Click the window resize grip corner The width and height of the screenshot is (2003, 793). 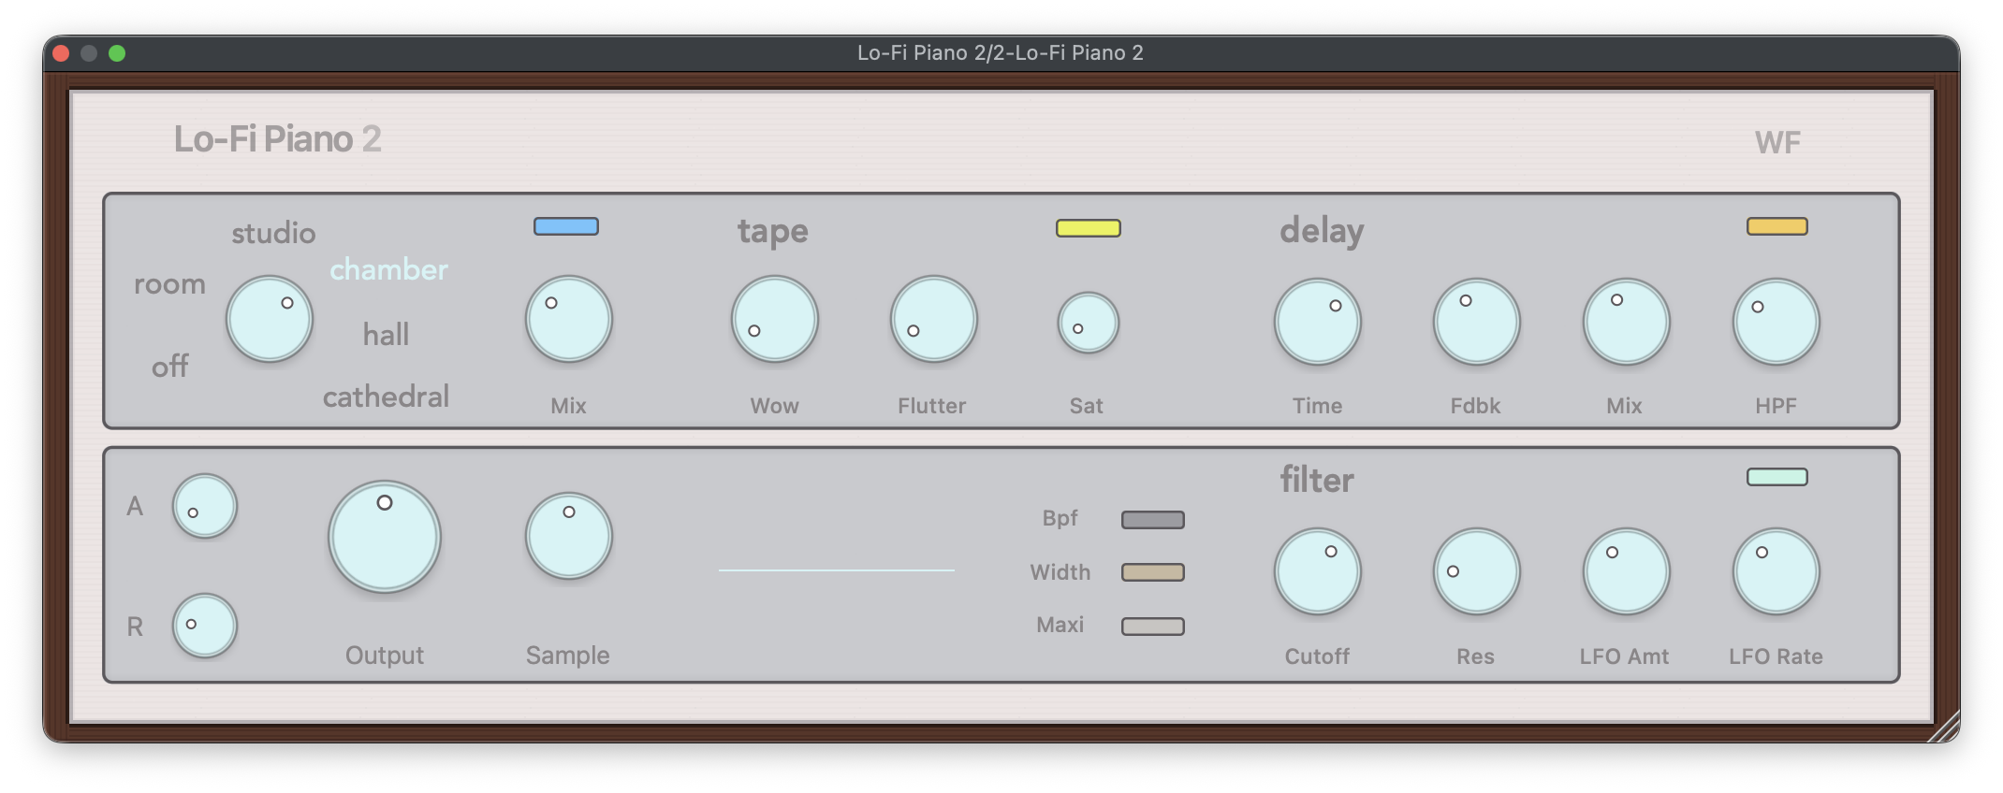[x=1943, y=727]
